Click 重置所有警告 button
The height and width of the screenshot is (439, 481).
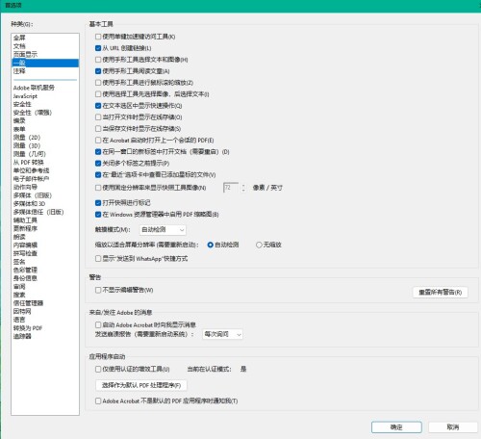tap(440, 293)
